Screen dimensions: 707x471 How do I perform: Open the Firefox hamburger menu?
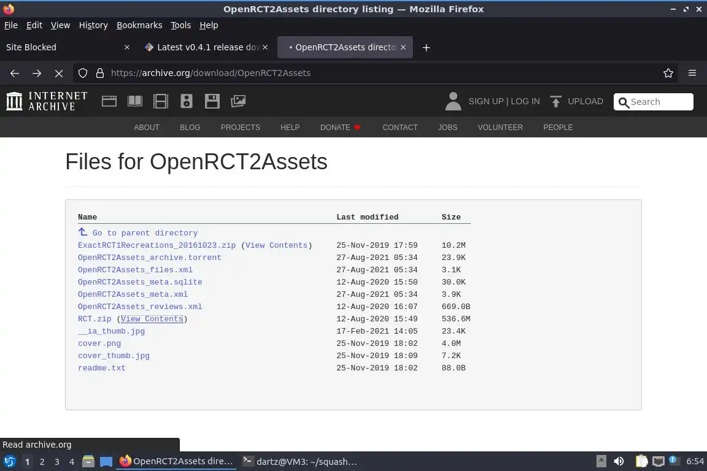click(x=692, y=73)
